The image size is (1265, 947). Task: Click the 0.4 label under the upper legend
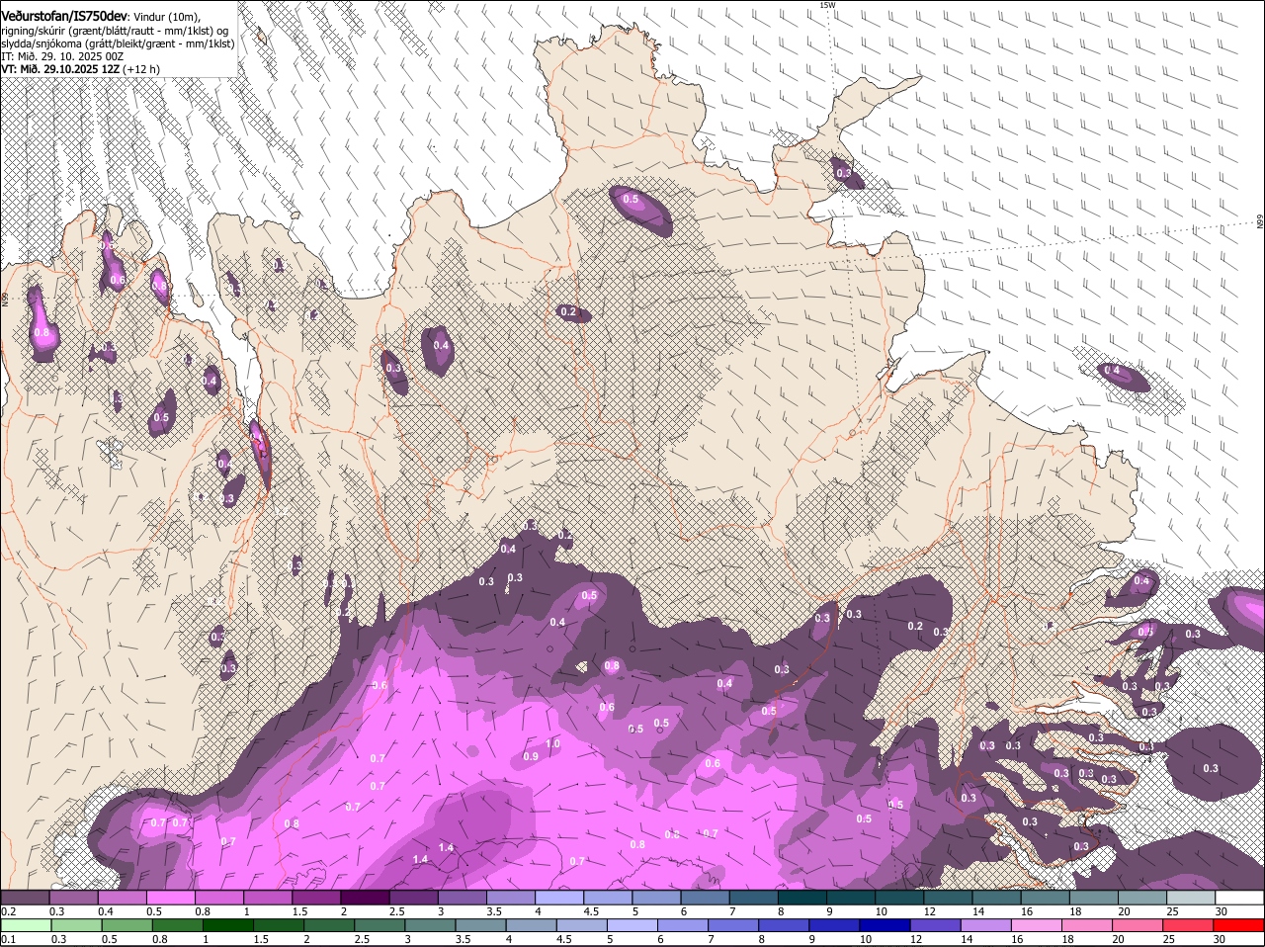tap(105, 911)
